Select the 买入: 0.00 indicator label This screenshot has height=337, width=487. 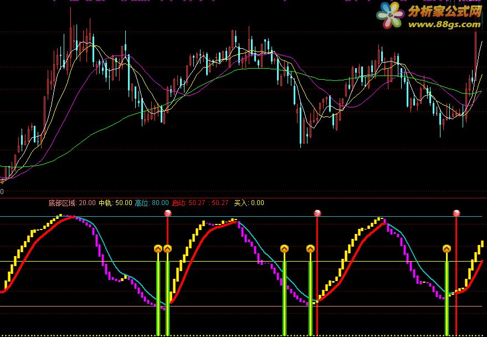pos(249,203)
